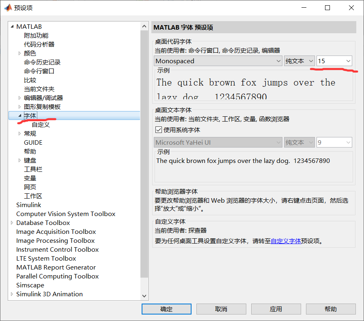Select 变量 in the tree

30,178
